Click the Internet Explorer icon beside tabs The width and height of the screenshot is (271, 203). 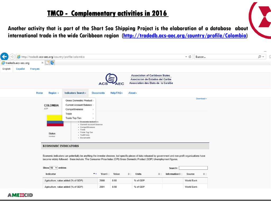coord(52,63)
